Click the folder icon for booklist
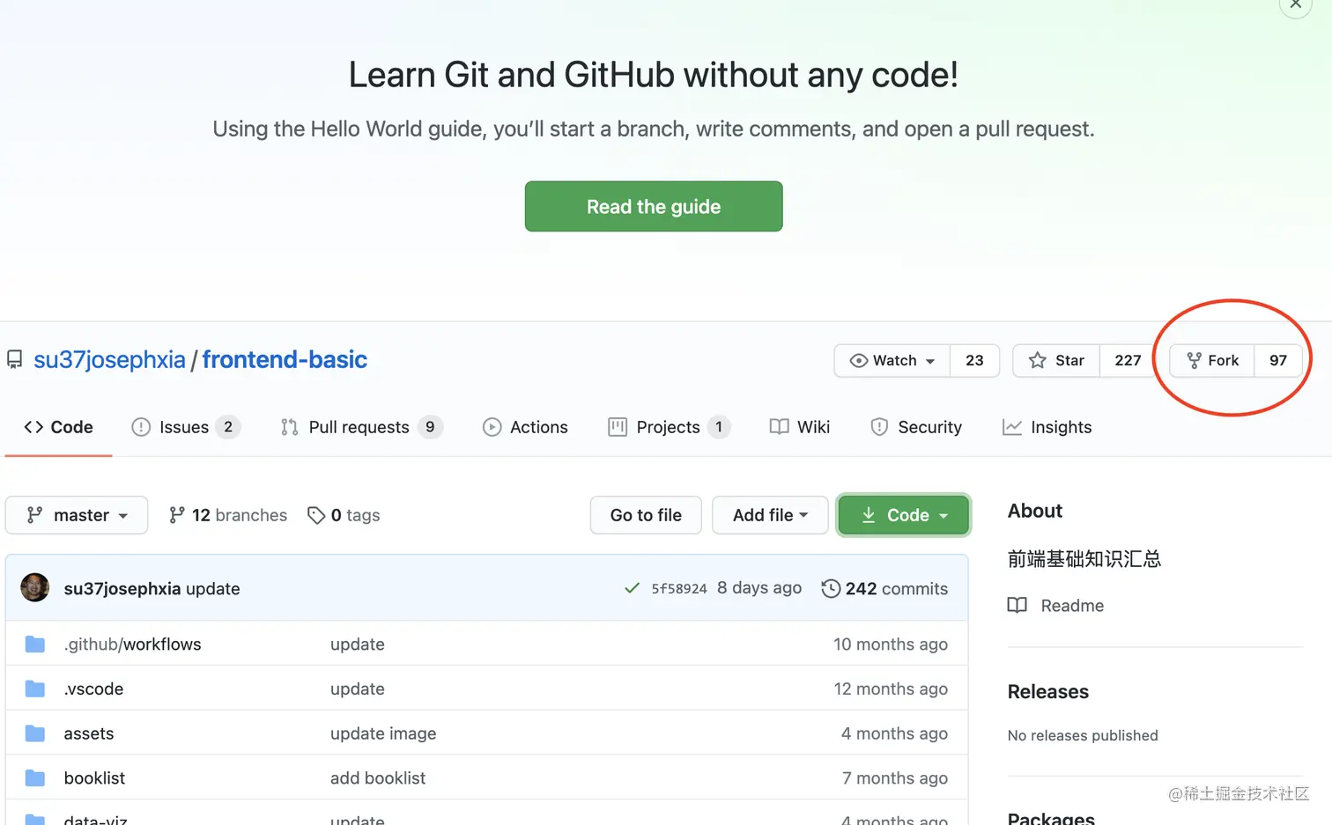The height and width of the screenshot is (825, 1332). [35, 778]
